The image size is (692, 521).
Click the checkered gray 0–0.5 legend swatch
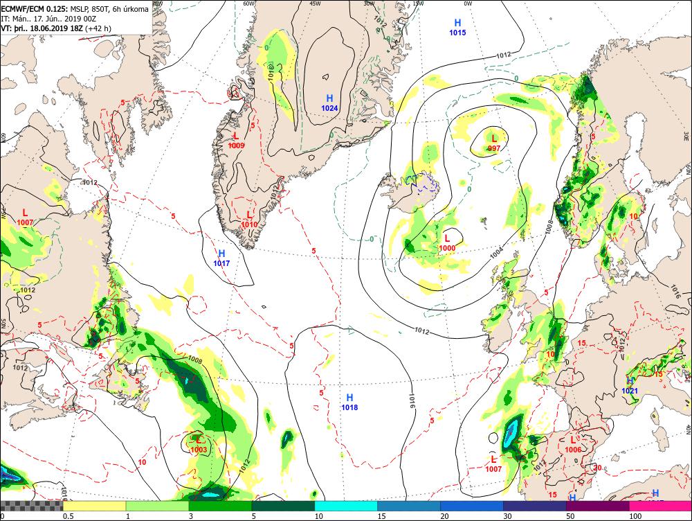coord(32,506)
